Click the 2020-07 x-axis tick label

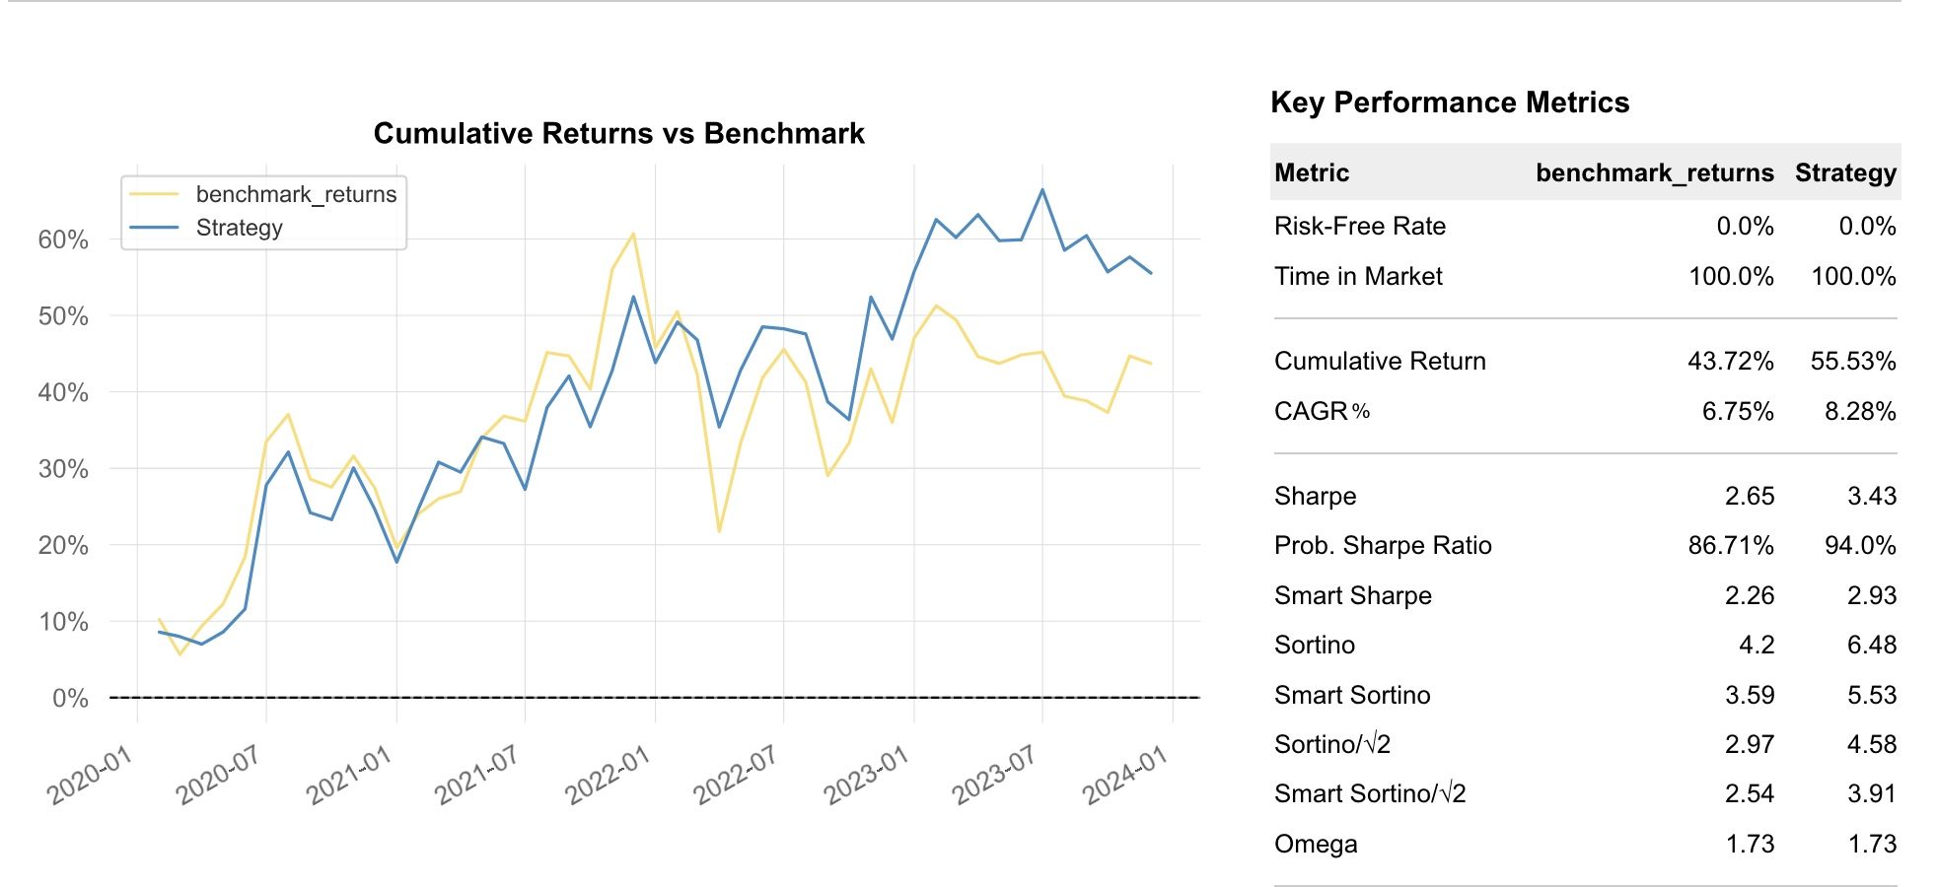pos(218,776)
